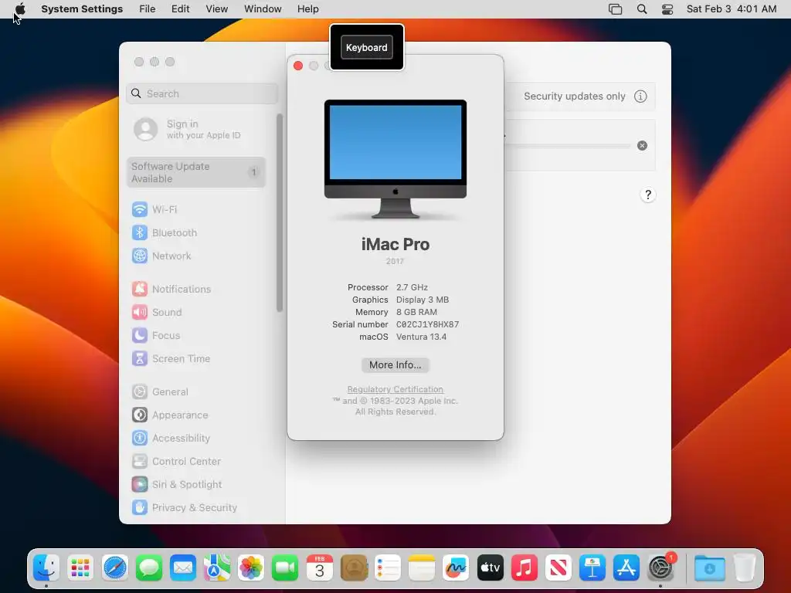Click the Notifications icon in sidebar
The image size is (791, 593).
[140, 289]
